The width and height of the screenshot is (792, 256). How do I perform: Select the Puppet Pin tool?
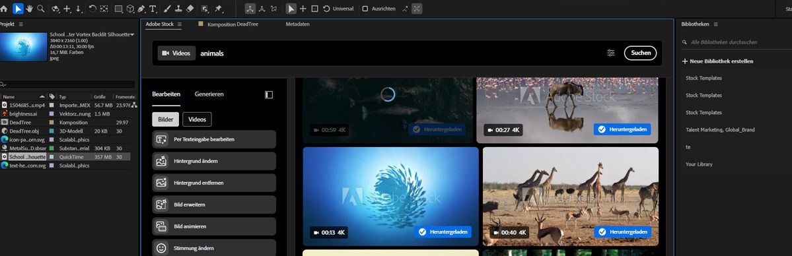click(x=219, y=9)
